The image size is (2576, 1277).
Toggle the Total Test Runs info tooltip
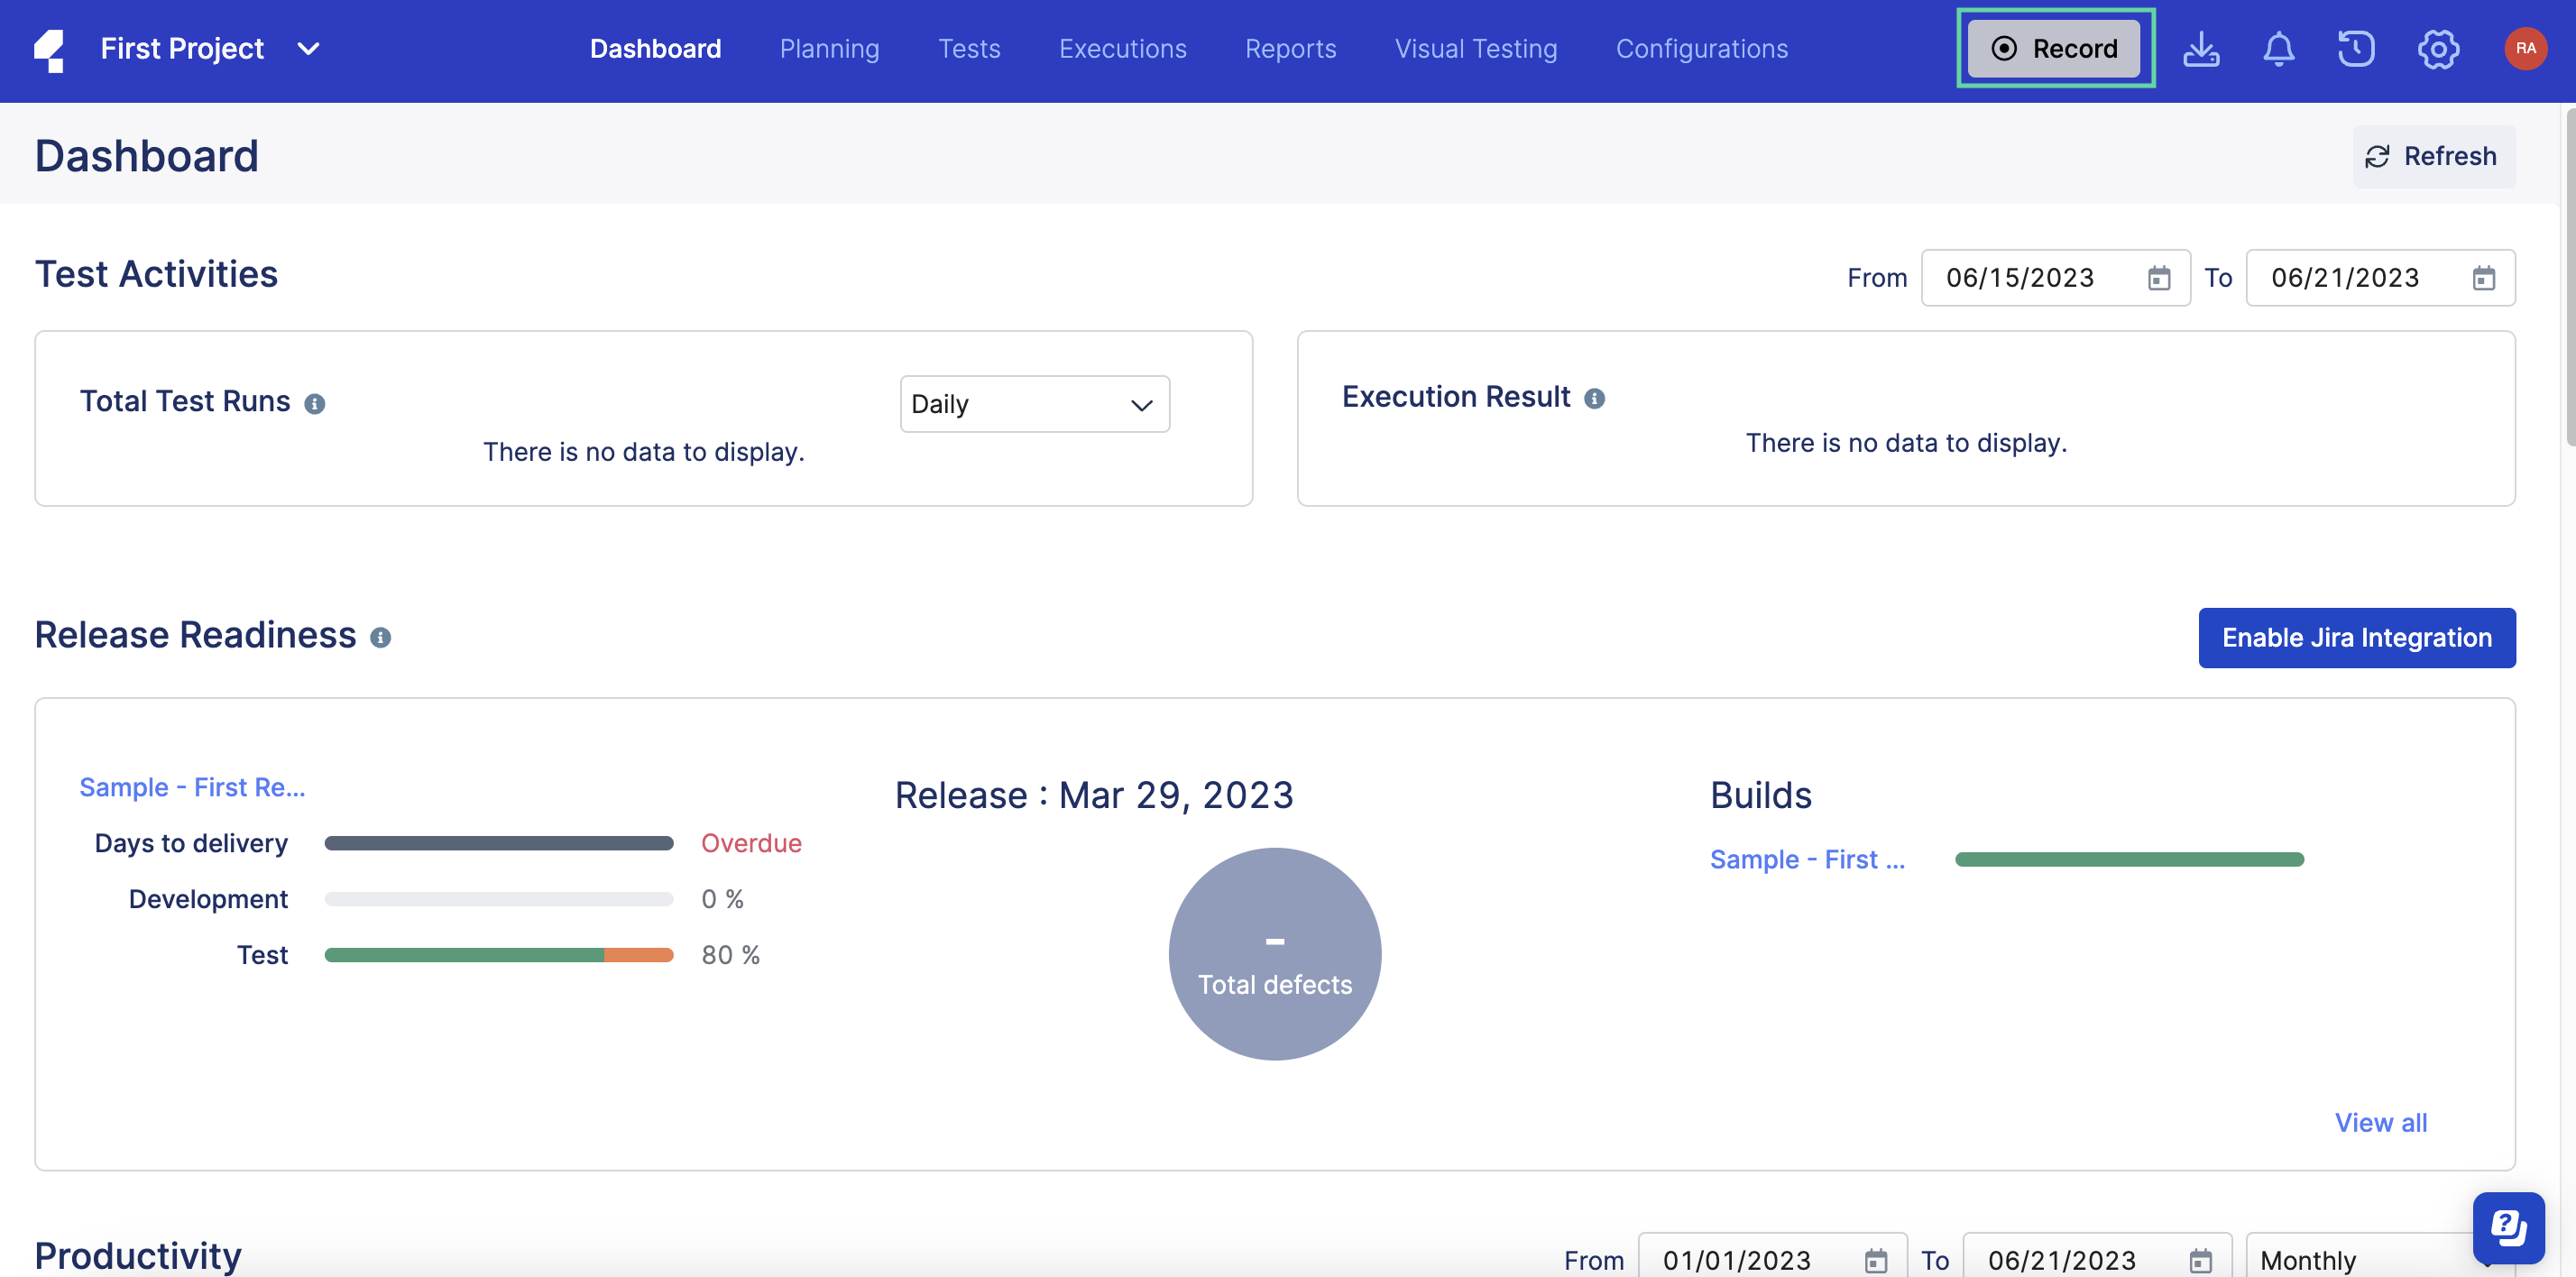[x=314, y=400]
